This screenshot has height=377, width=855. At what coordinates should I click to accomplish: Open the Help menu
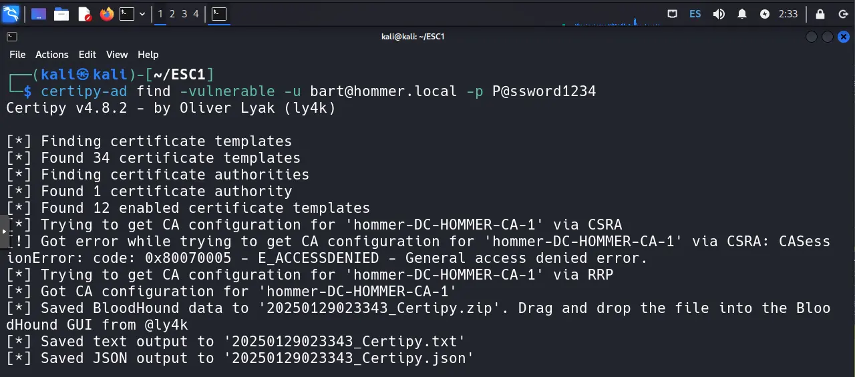pos(148,55)
